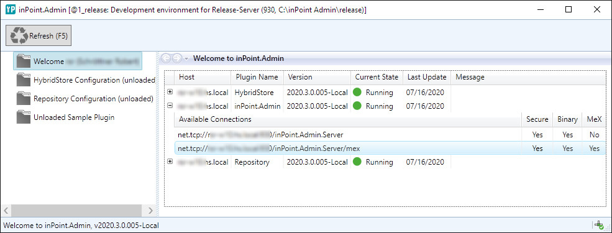Expand the Repository plugin row
The height and width of the screenshot is (233, 612).
point(170,162)
